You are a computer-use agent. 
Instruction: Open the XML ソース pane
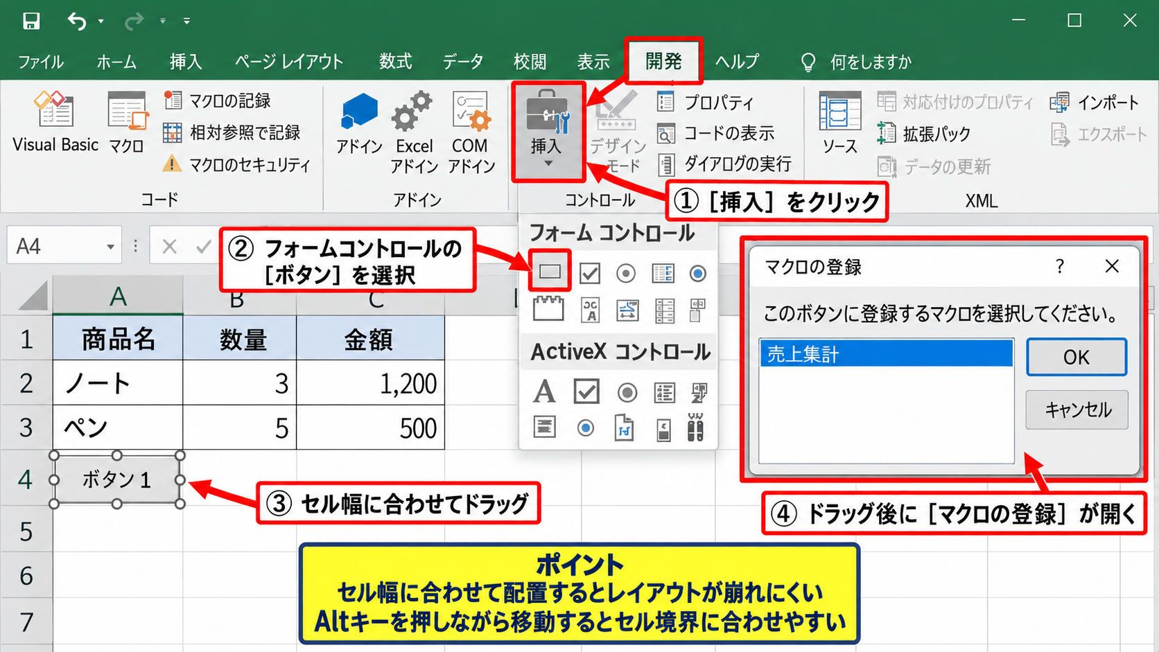point(840,122)
